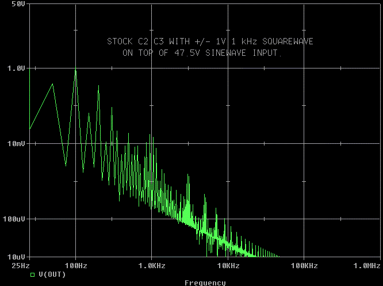Click the 10uV y-axis label

(x=16, y=257)
